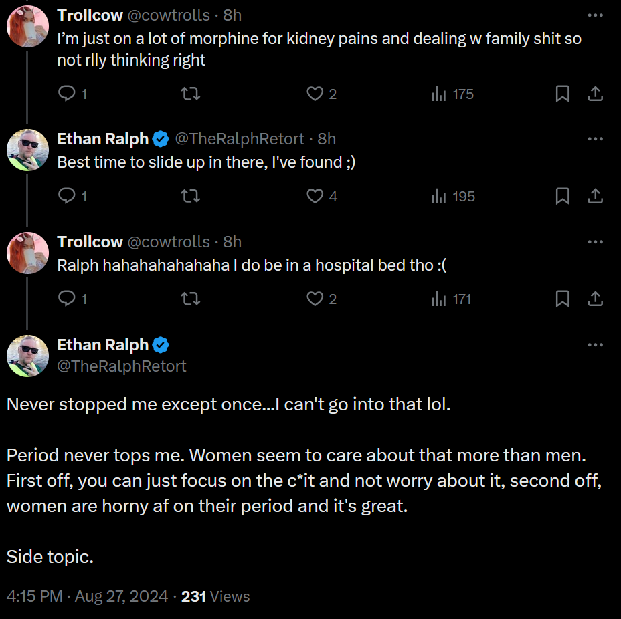Open the Trollcow name on hospital tweet
Image resolution: width=621 pixels, height=619 pixels.
pyautogui.click(x=90, y=242)
